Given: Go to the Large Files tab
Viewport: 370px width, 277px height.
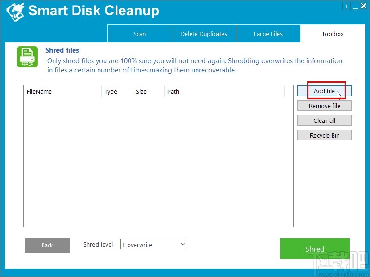Looking at the screenshot, I should point(268,34).
